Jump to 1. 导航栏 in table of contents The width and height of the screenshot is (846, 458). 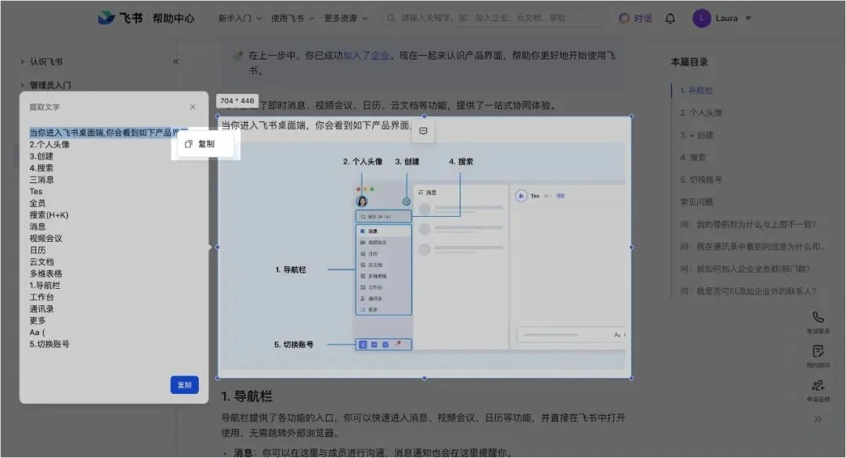click(696, 90)
